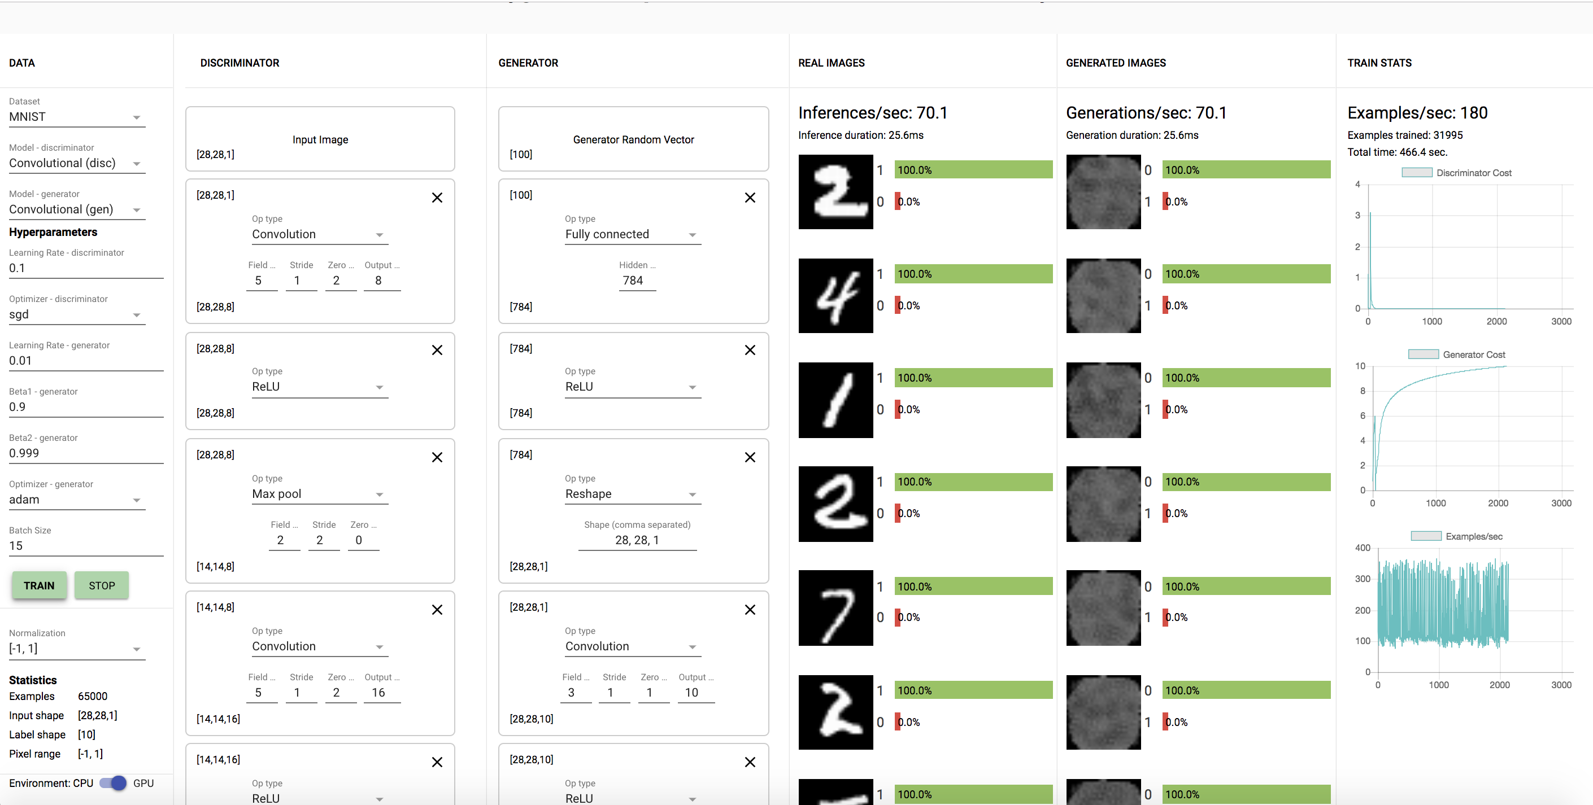Click the STOP button
The height and width of the screenshot is (805, 1593).
point(102,585)
